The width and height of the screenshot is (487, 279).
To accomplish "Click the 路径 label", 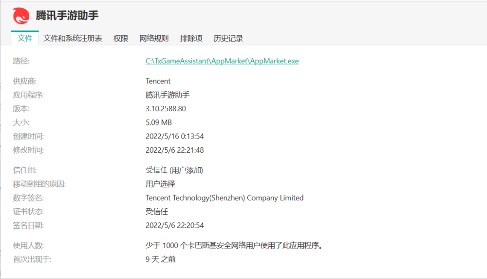I will point(21,61).
